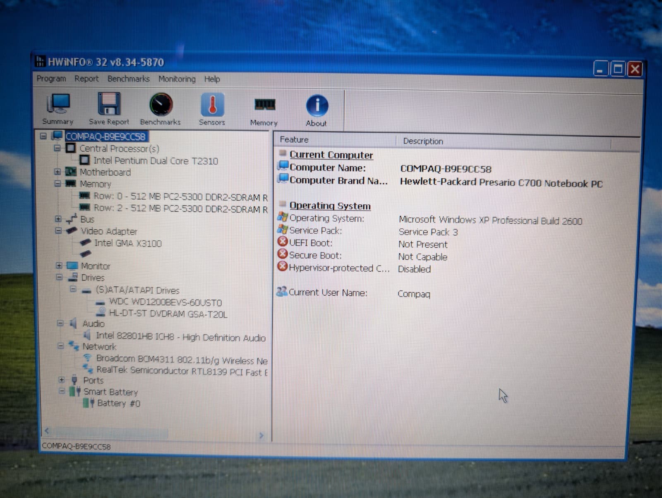Select Intel 82801HB ICH8 High Definition Audio
This screenshot has width=662, height=498.
click(181, 337)
